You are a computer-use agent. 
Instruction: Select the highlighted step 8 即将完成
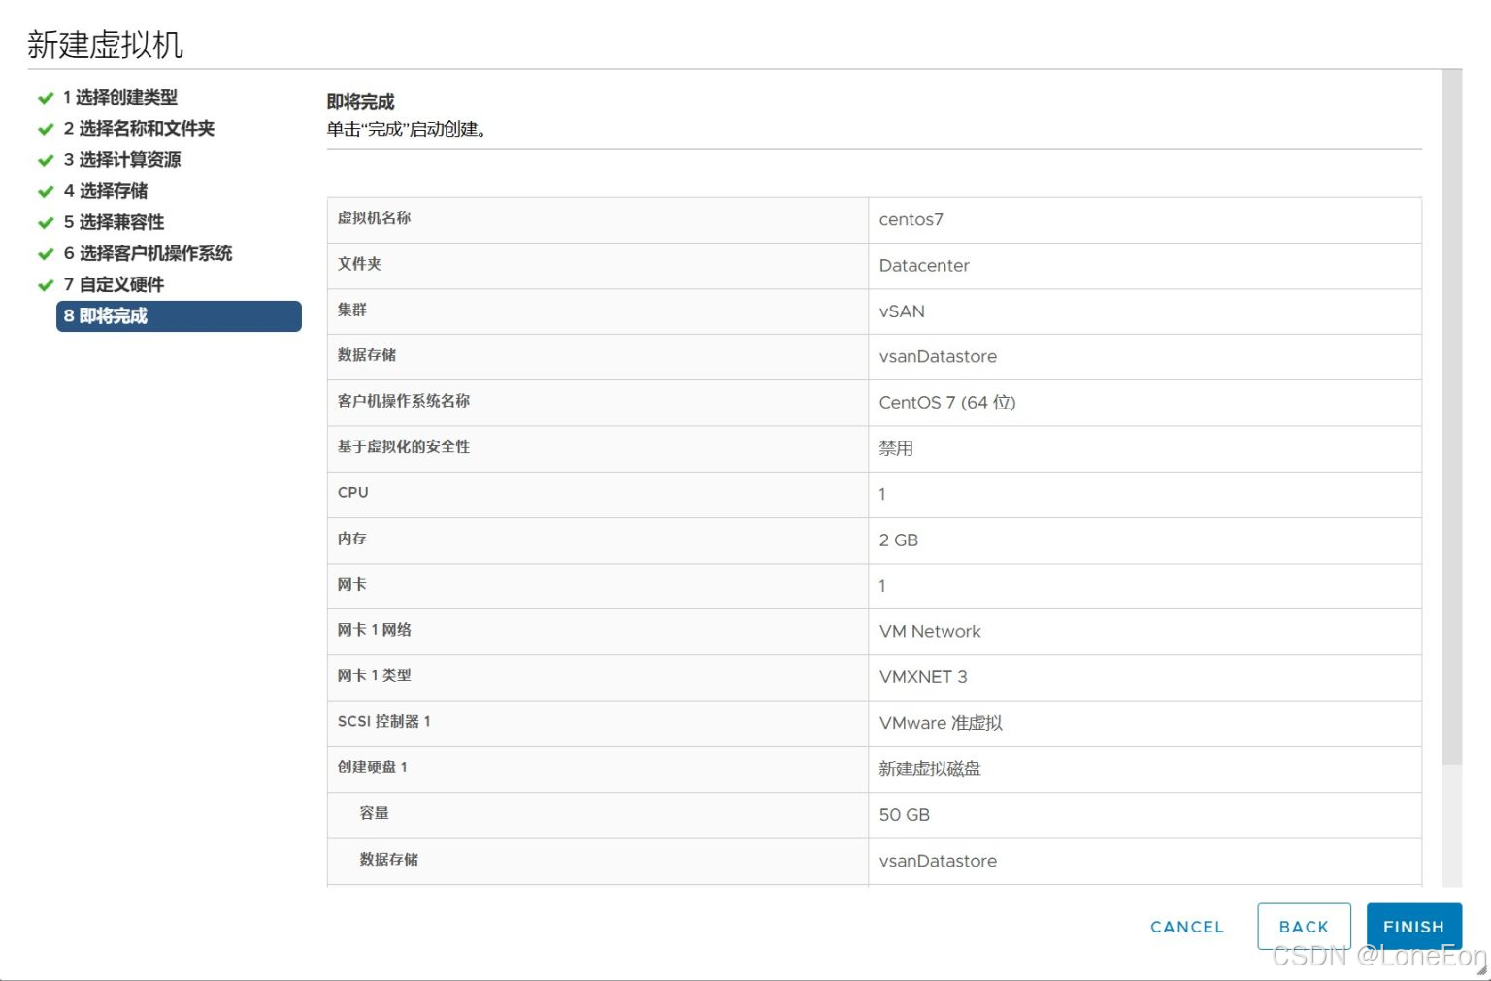pos(179,315)
